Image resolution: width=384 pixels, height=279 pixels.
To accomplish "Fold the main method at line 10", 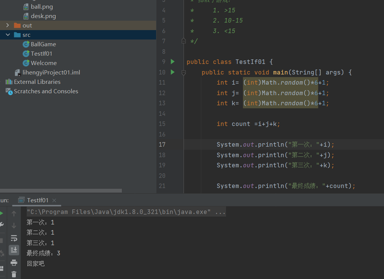I will pos(184,73).
